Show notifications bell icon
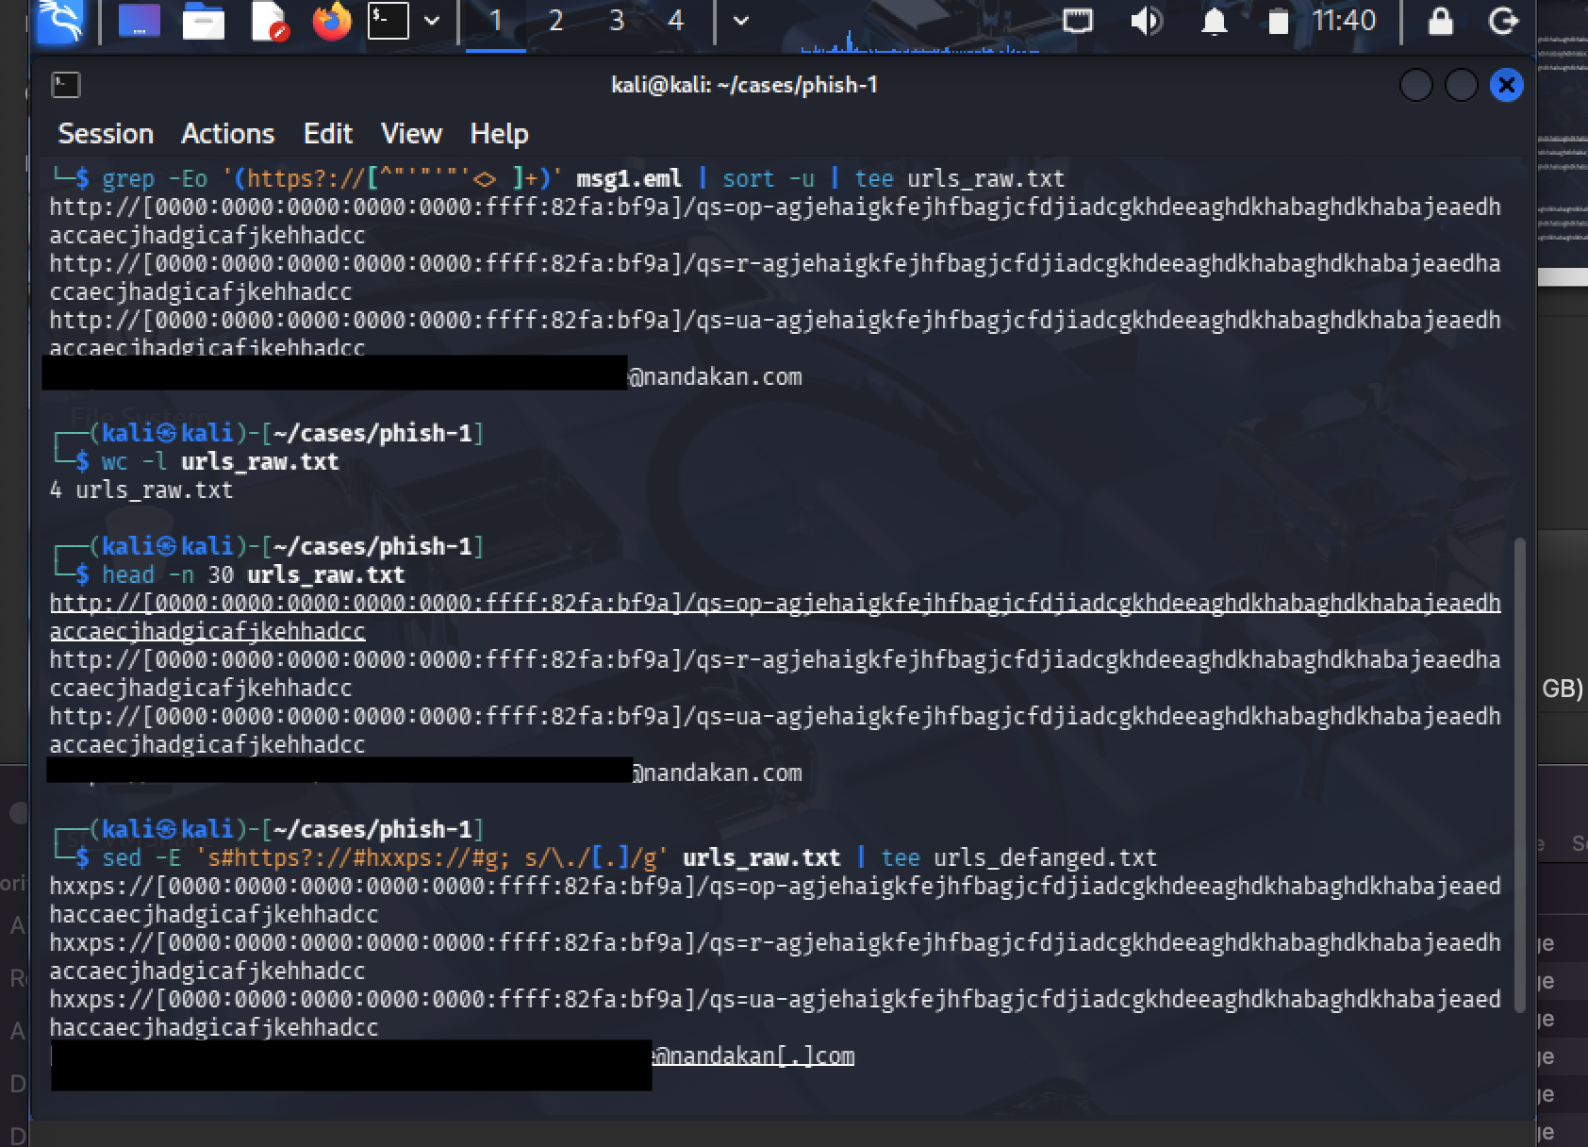The width and height of the screenshot is (1588, 1147). (1214, 21)
